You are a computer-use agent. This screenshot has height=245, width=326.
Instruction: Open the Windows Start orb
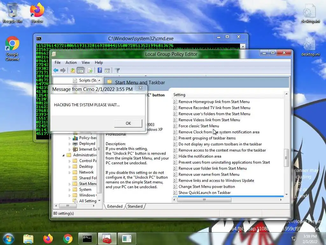[x=8, y=239]
